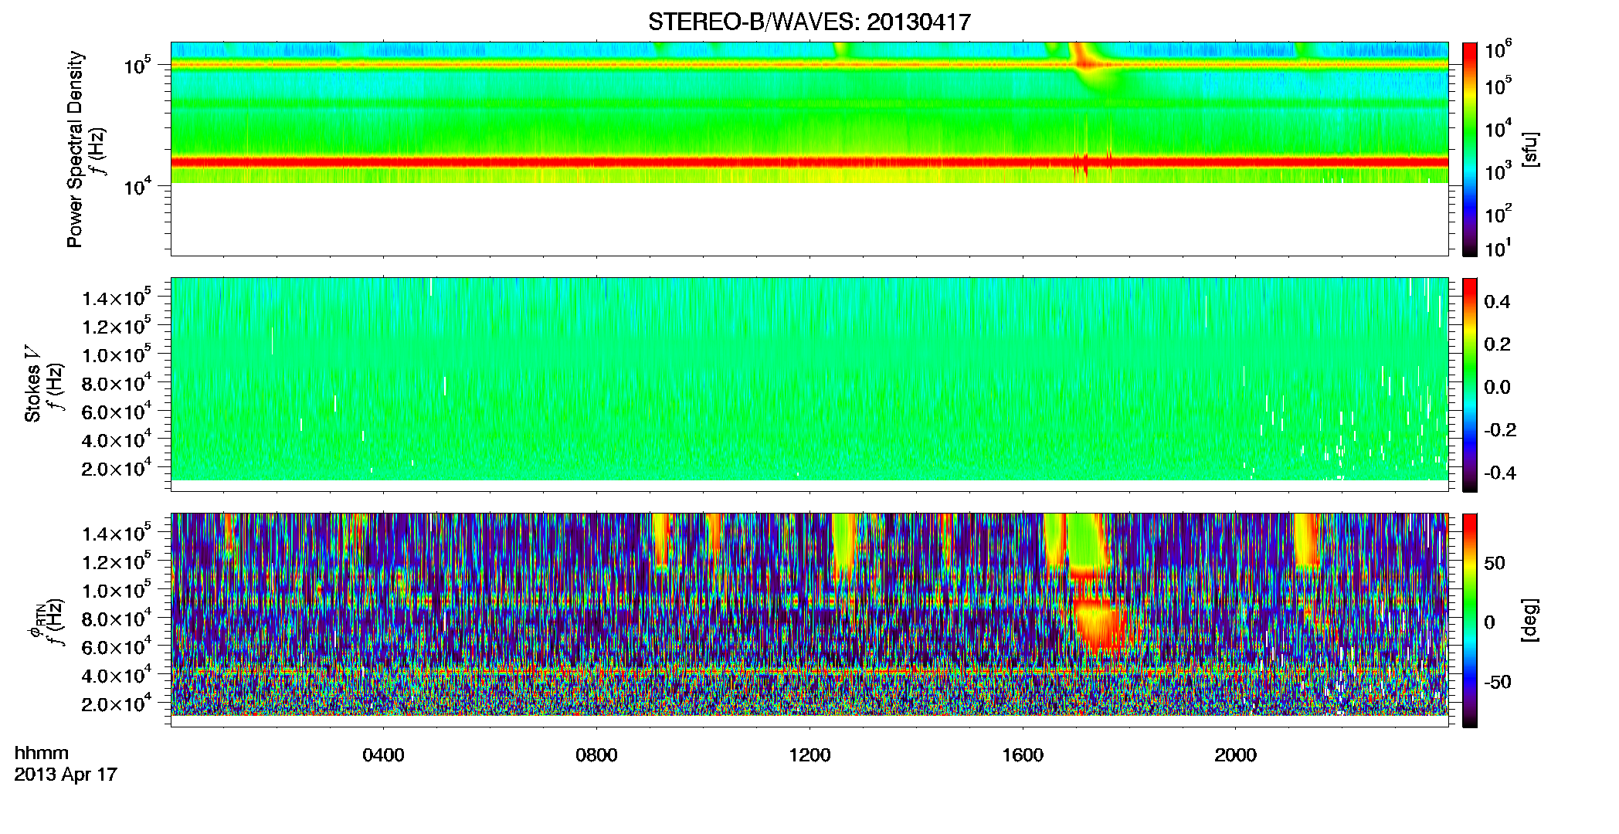The width and height of the screenshot is (1619, 834).
Task: Click the Stokes V colorbar
Action: pos(1470,385)
